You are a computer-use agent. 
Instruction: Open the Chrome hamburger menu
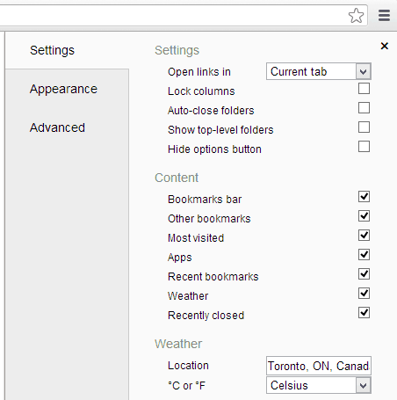(x=384, y=16)
